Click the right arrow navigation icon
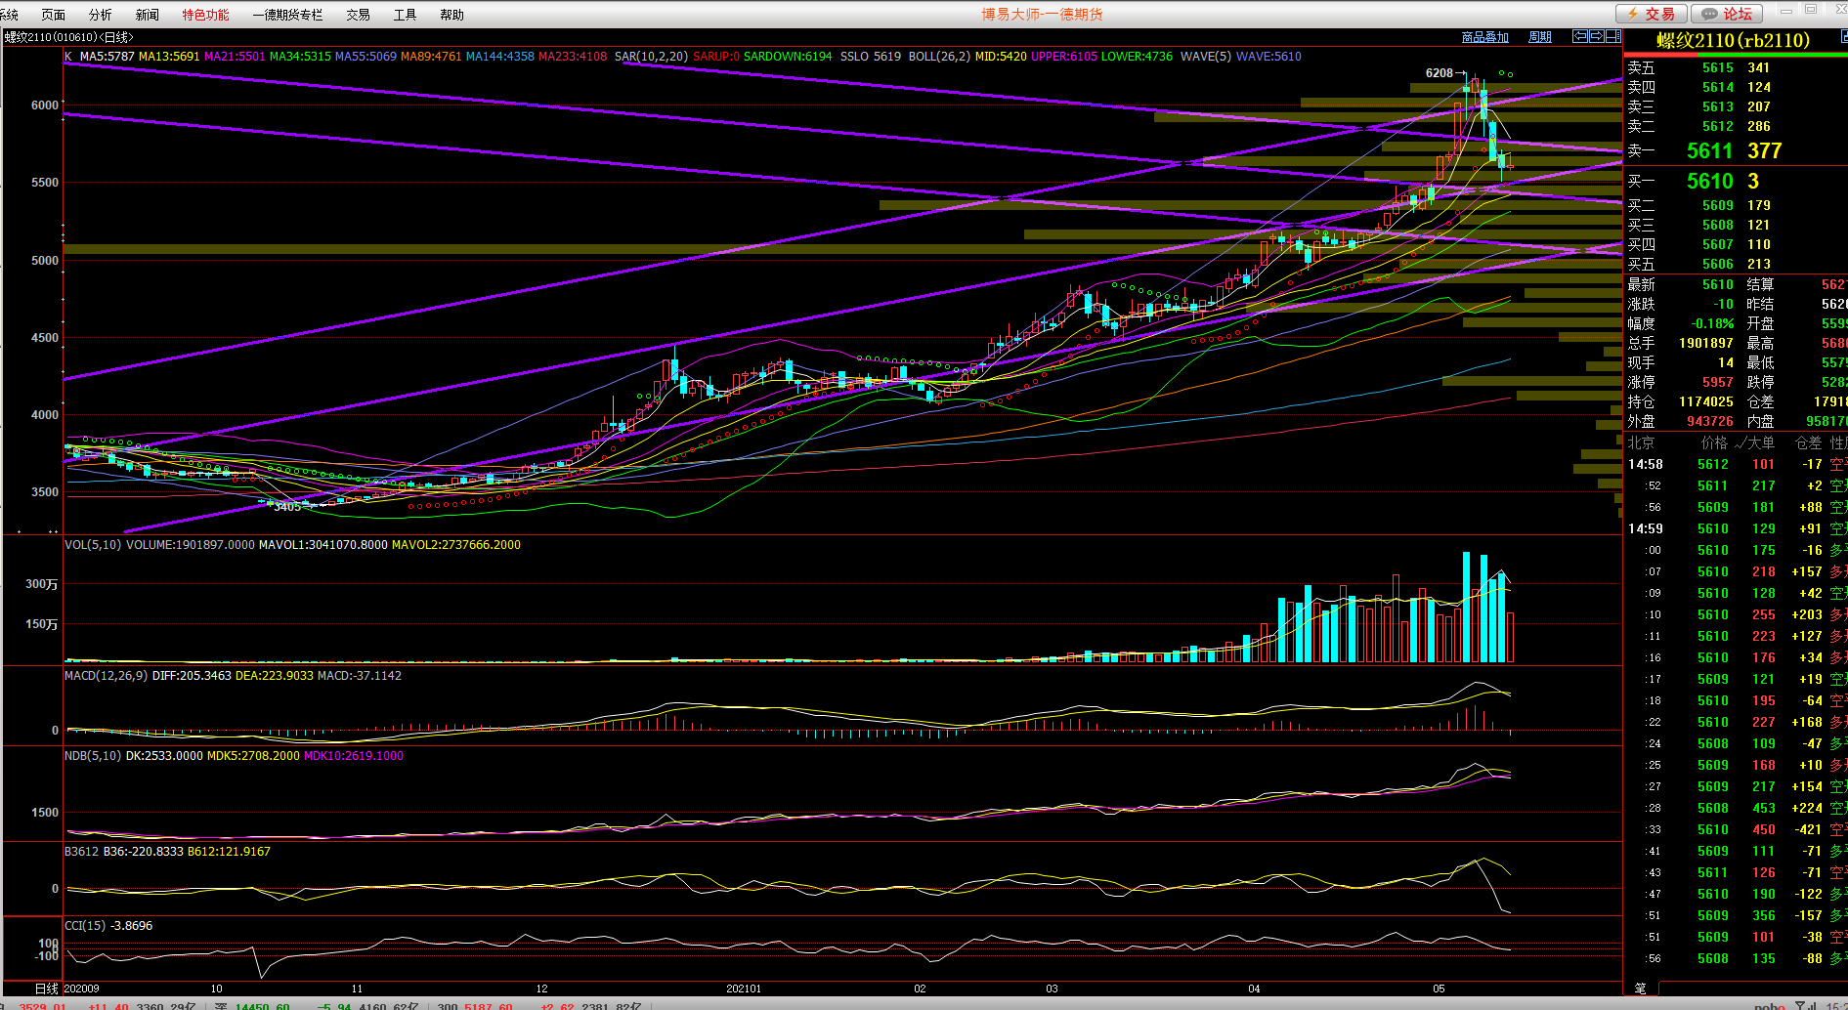Image resolution: width=1848 pixels, height=1010 pixels. coord(1597,36)
